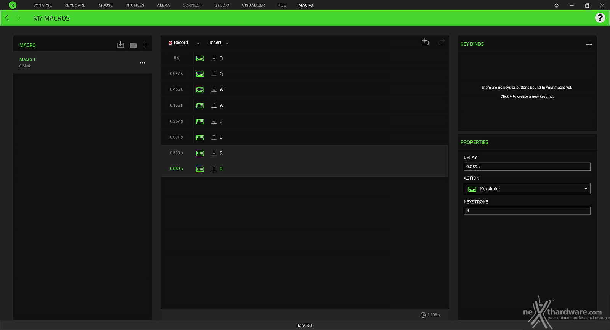Open the macro folder icon

[133, 45]
